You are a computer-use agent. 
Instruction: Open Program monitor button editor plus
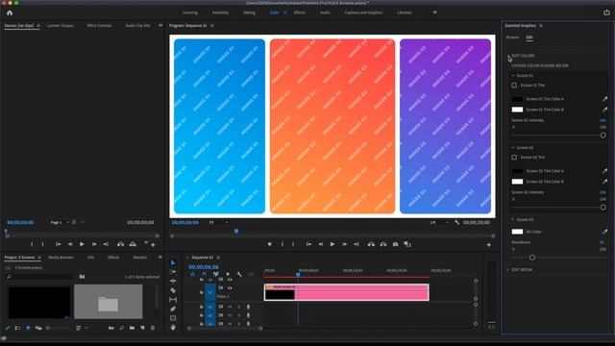pyautogui.click(x=489, y=245)
